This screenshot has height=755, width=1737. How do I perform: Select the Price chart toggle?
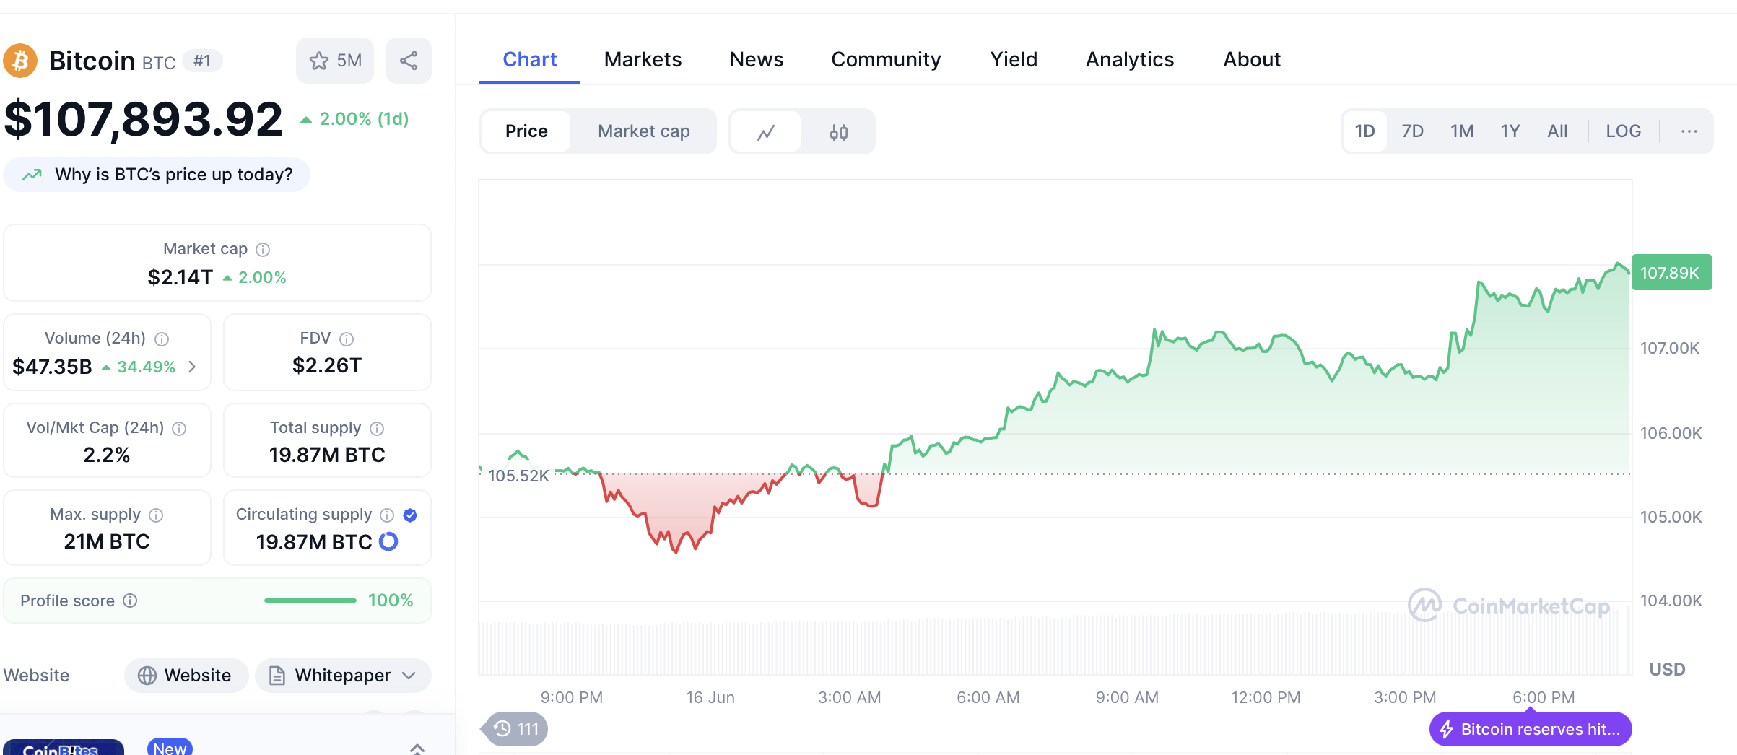526,131
